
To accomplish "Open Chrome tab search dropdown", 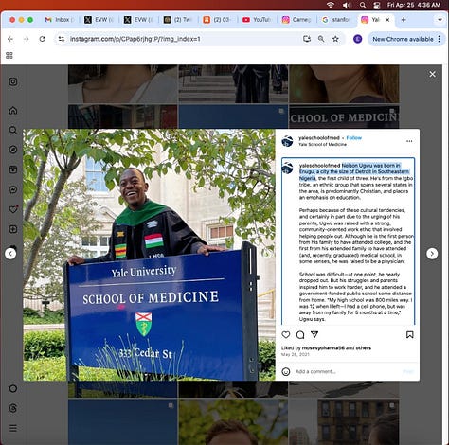I will click(440, 20).
